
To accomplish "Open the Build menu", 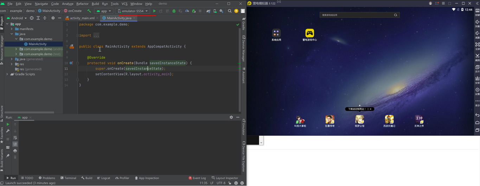I will [x=95, y=4].
